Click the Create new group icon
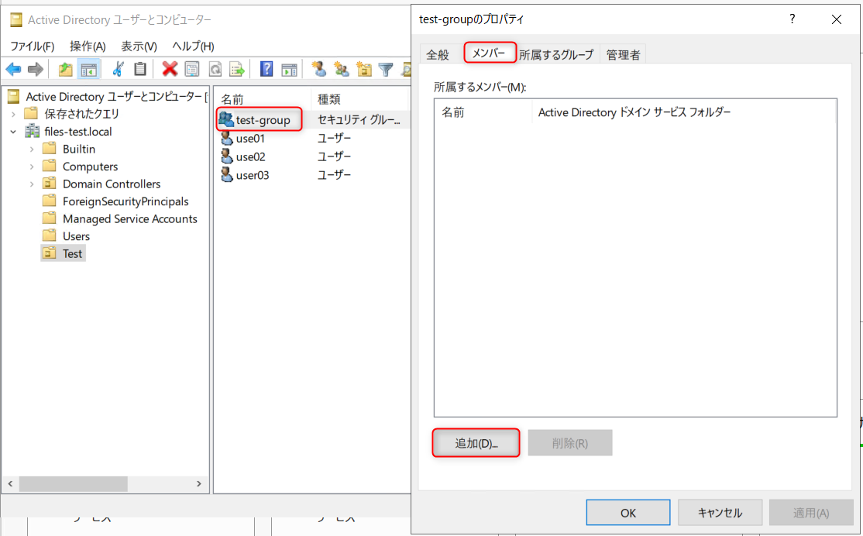The height and width of the screenshot is (536, 863). pos(341,69)
